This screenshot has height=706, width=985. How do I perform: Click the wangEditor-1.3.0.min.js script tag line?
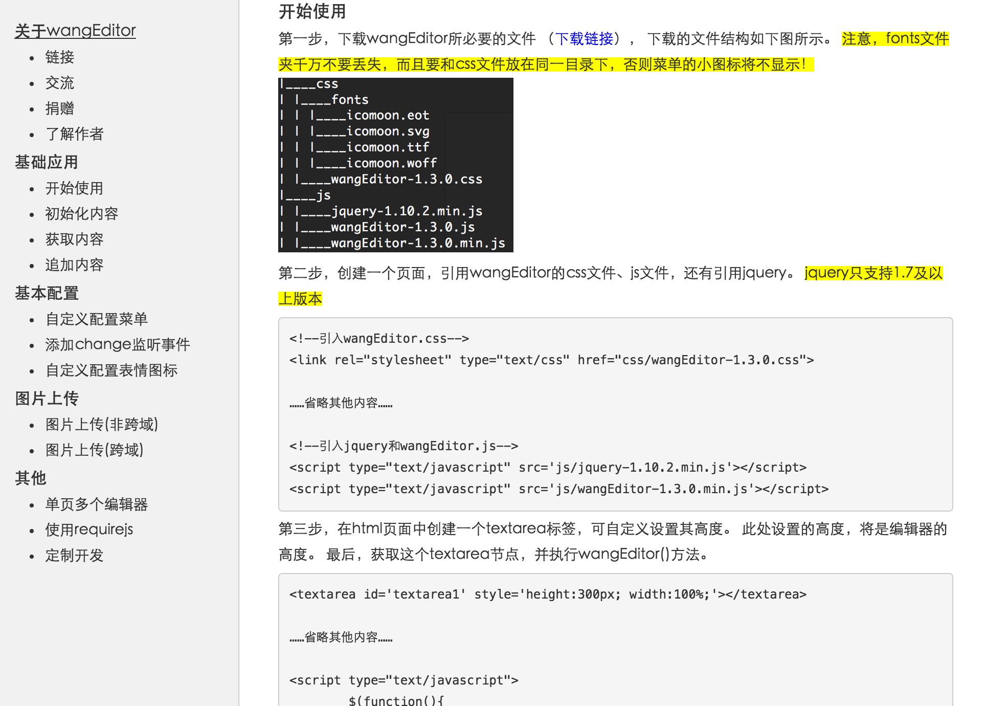coord(559,489)
